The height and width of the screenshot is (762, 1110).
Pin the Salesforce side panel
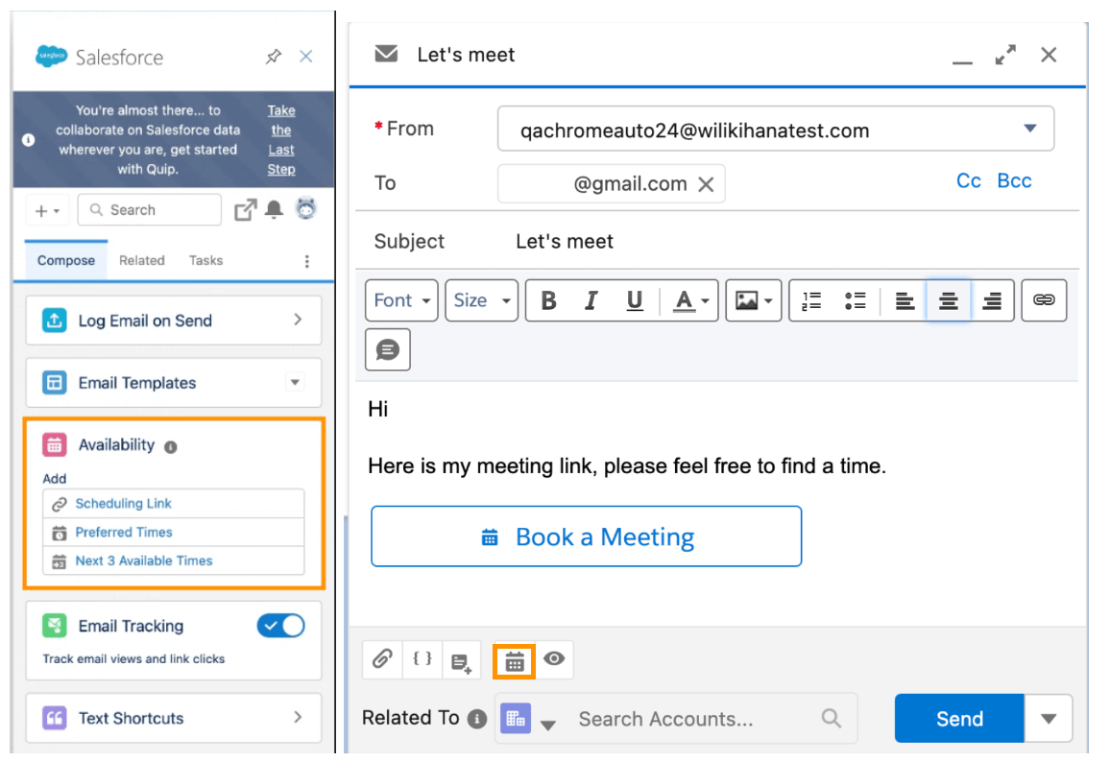274,57
